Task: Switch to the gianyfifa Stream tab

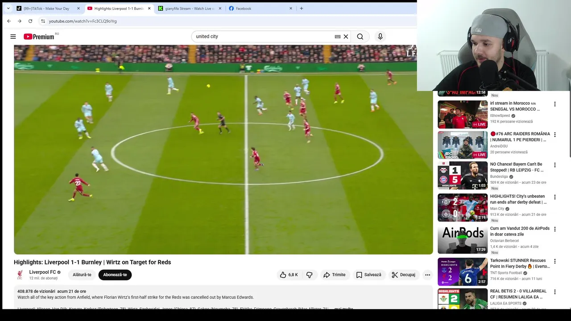Action: (x=190, y=8)
